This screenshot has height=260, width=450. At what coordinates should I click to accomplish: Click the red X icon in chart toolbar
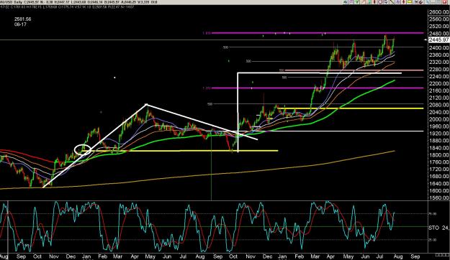(444, 2)
